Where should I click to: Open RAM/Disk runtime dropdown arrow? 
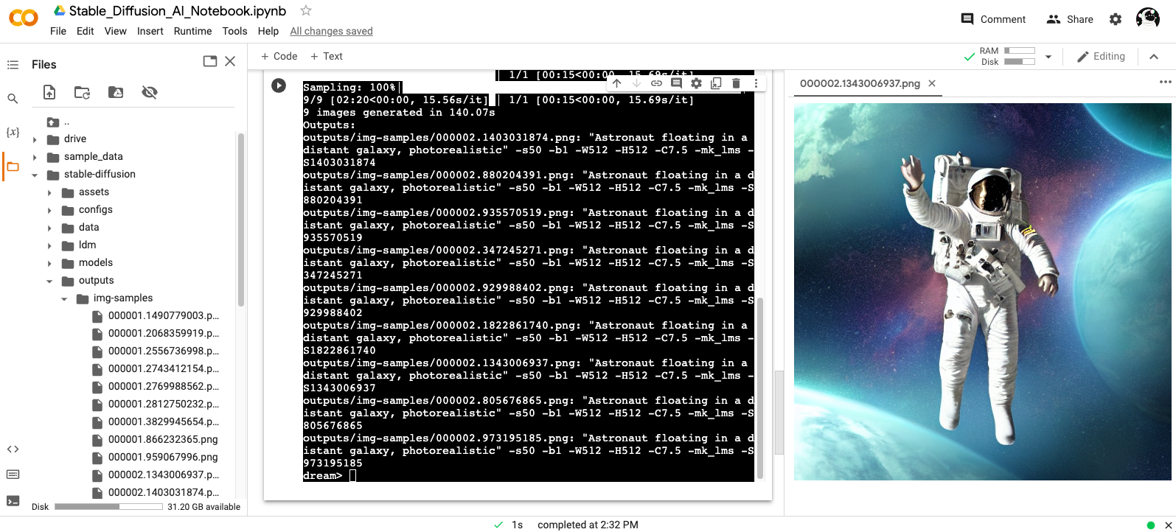tap(1048, 57)
